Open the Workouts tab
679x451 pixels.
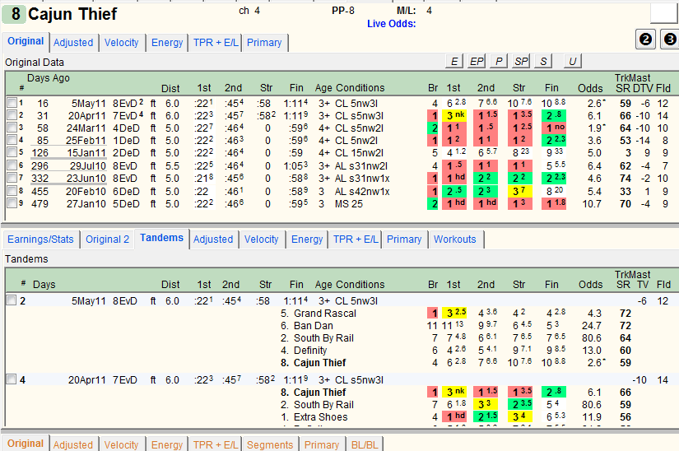click(454, 239)
